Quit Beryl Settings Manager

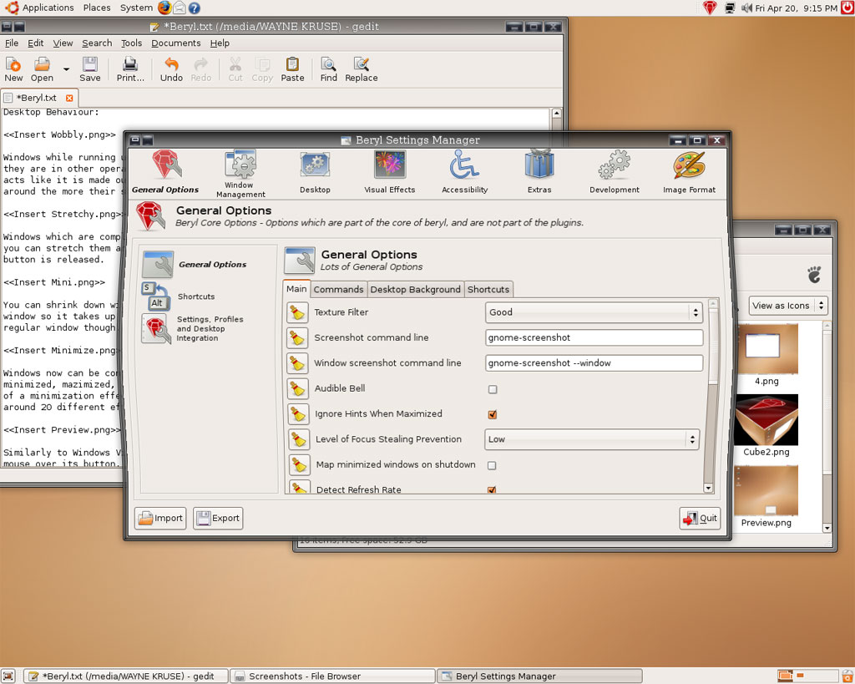(701, 518)
